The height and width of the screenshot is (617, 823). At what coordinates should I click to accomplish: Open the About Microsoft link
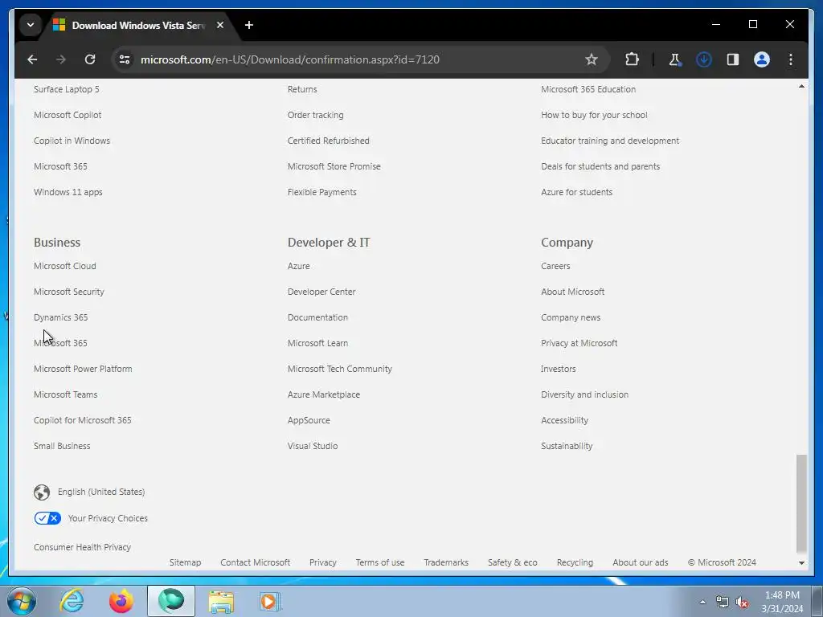(x=572, y=292)
